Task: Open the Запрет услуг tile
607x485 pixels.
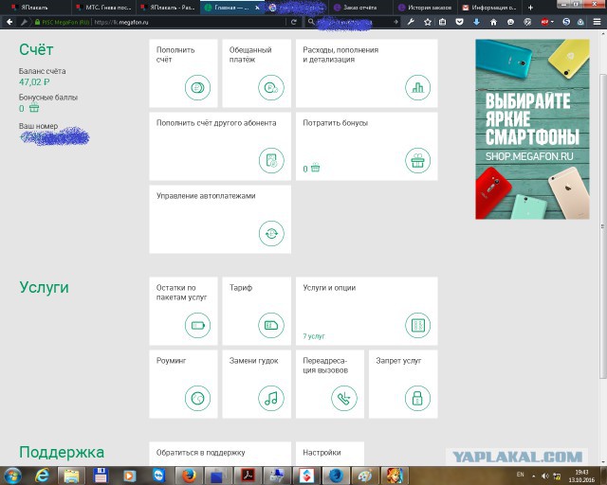Action: tap(403, 384)
